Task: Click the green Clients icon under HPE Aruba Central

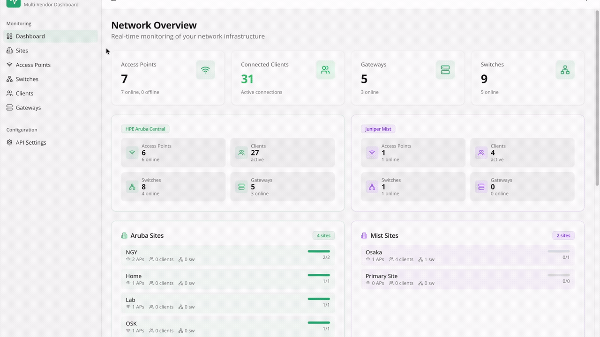Action: 241,153
